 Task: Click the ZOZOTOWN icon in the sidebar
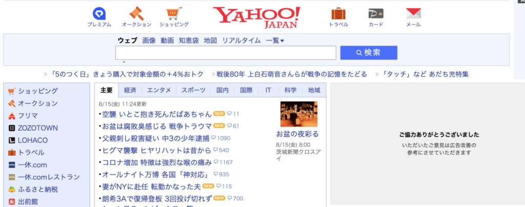click(x=12, y=128)
